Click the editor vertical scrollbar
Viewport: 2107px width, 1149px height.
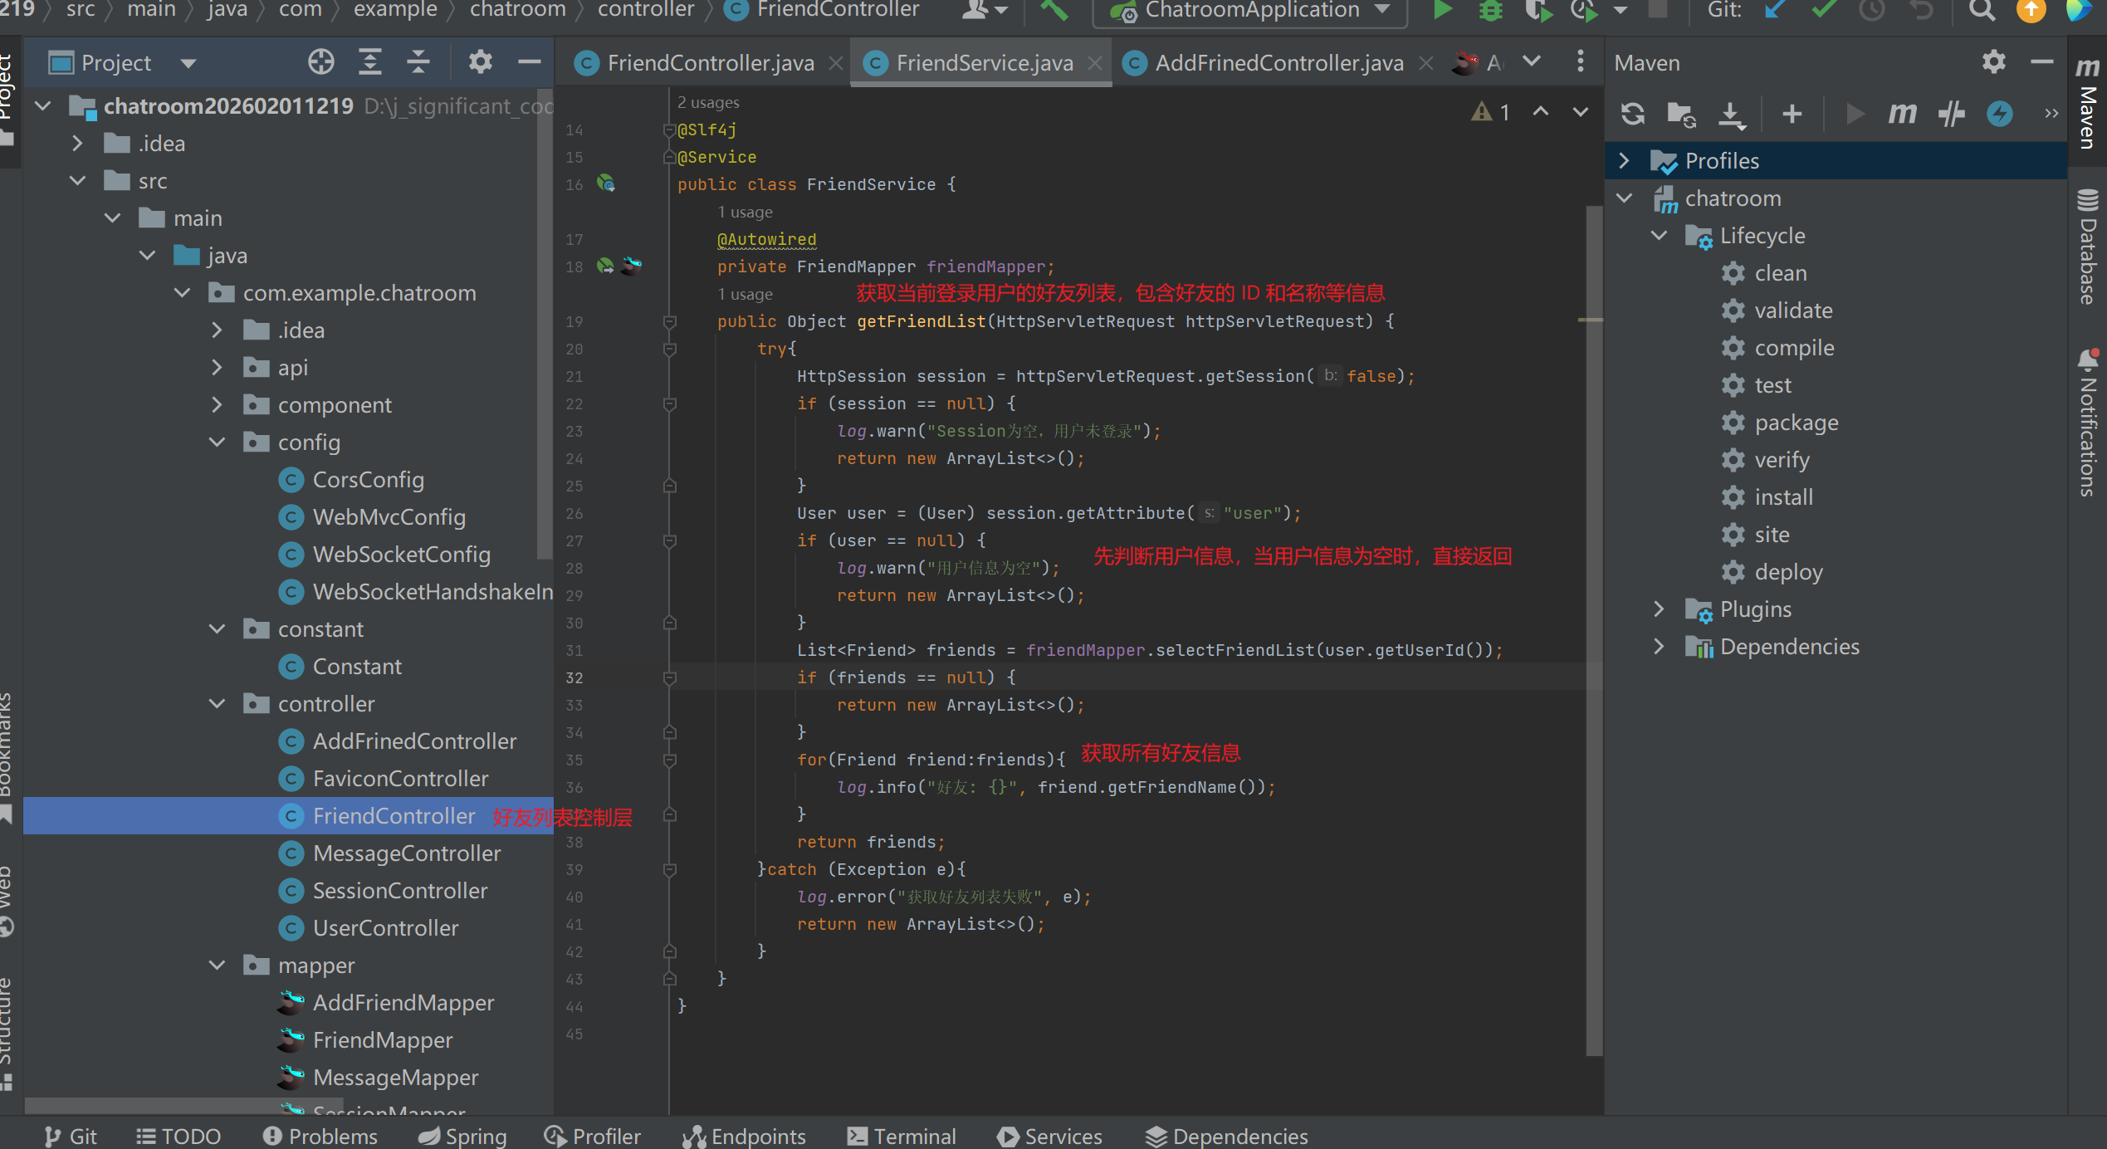click(x=1593, y=581)
